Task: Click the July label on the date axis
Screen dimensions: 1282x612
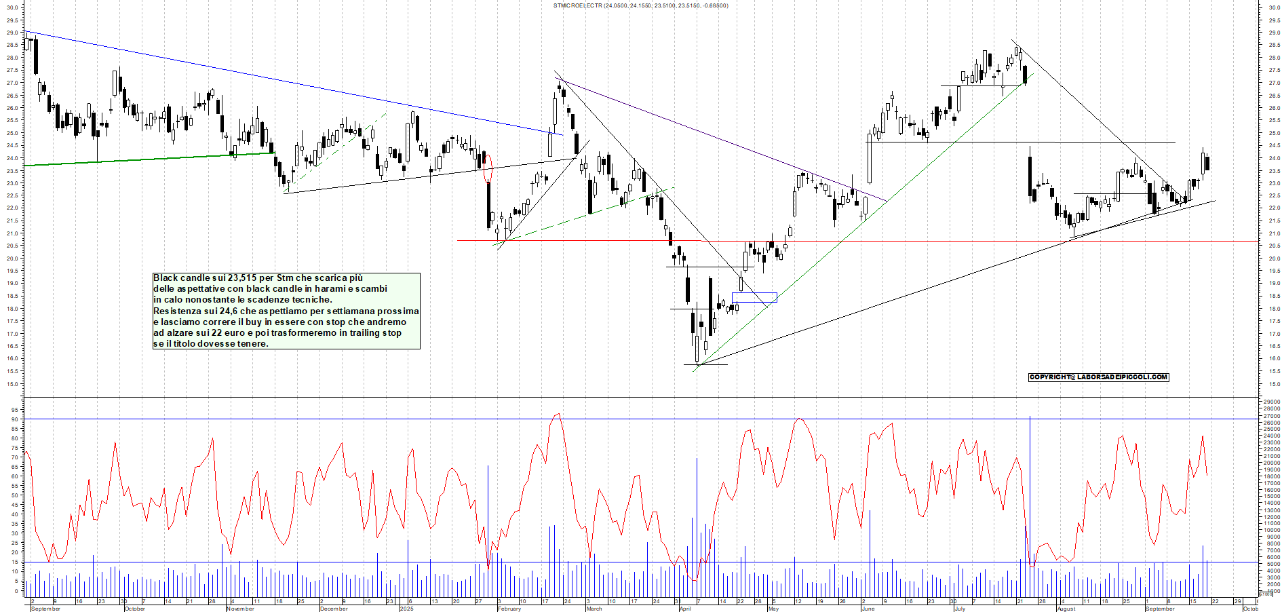Action: [x=960, y=609]
